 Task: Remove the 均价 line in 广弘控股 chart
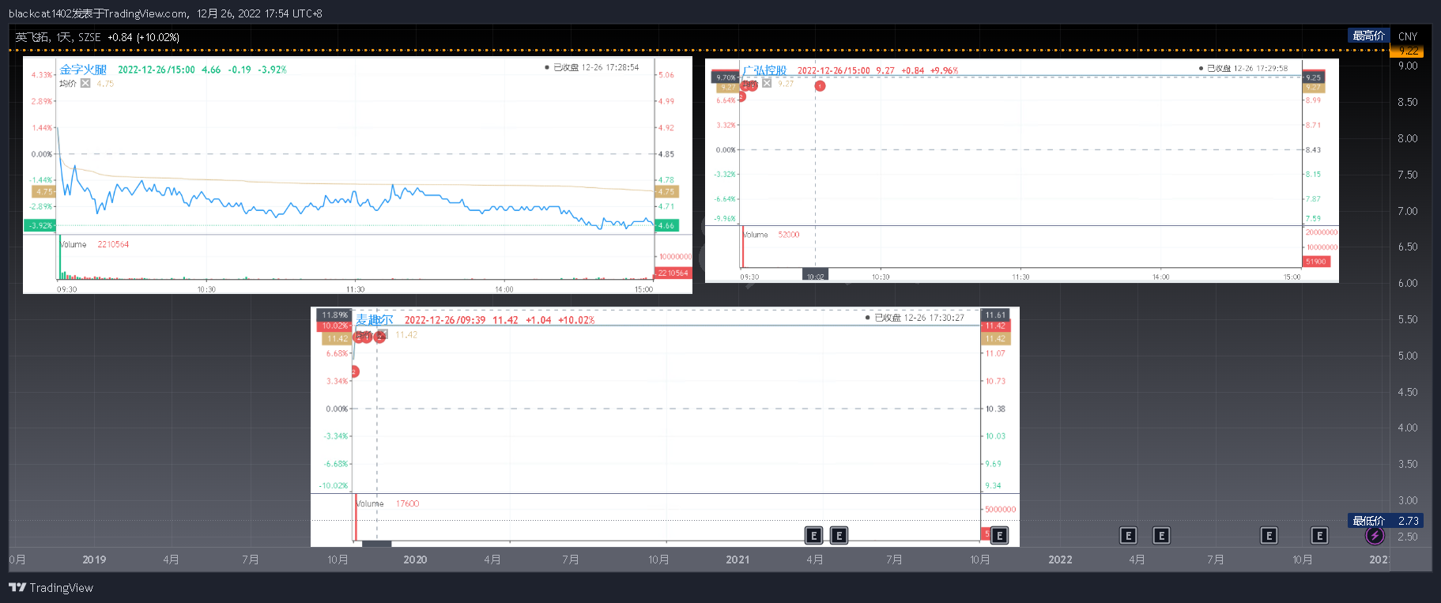tap(767, 83)
